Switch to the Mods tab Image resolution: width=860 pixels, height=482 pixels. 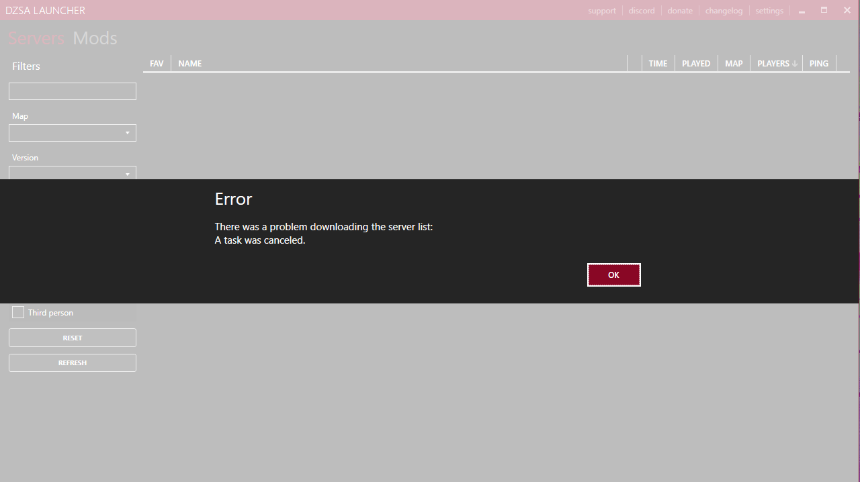coord(95,38)
